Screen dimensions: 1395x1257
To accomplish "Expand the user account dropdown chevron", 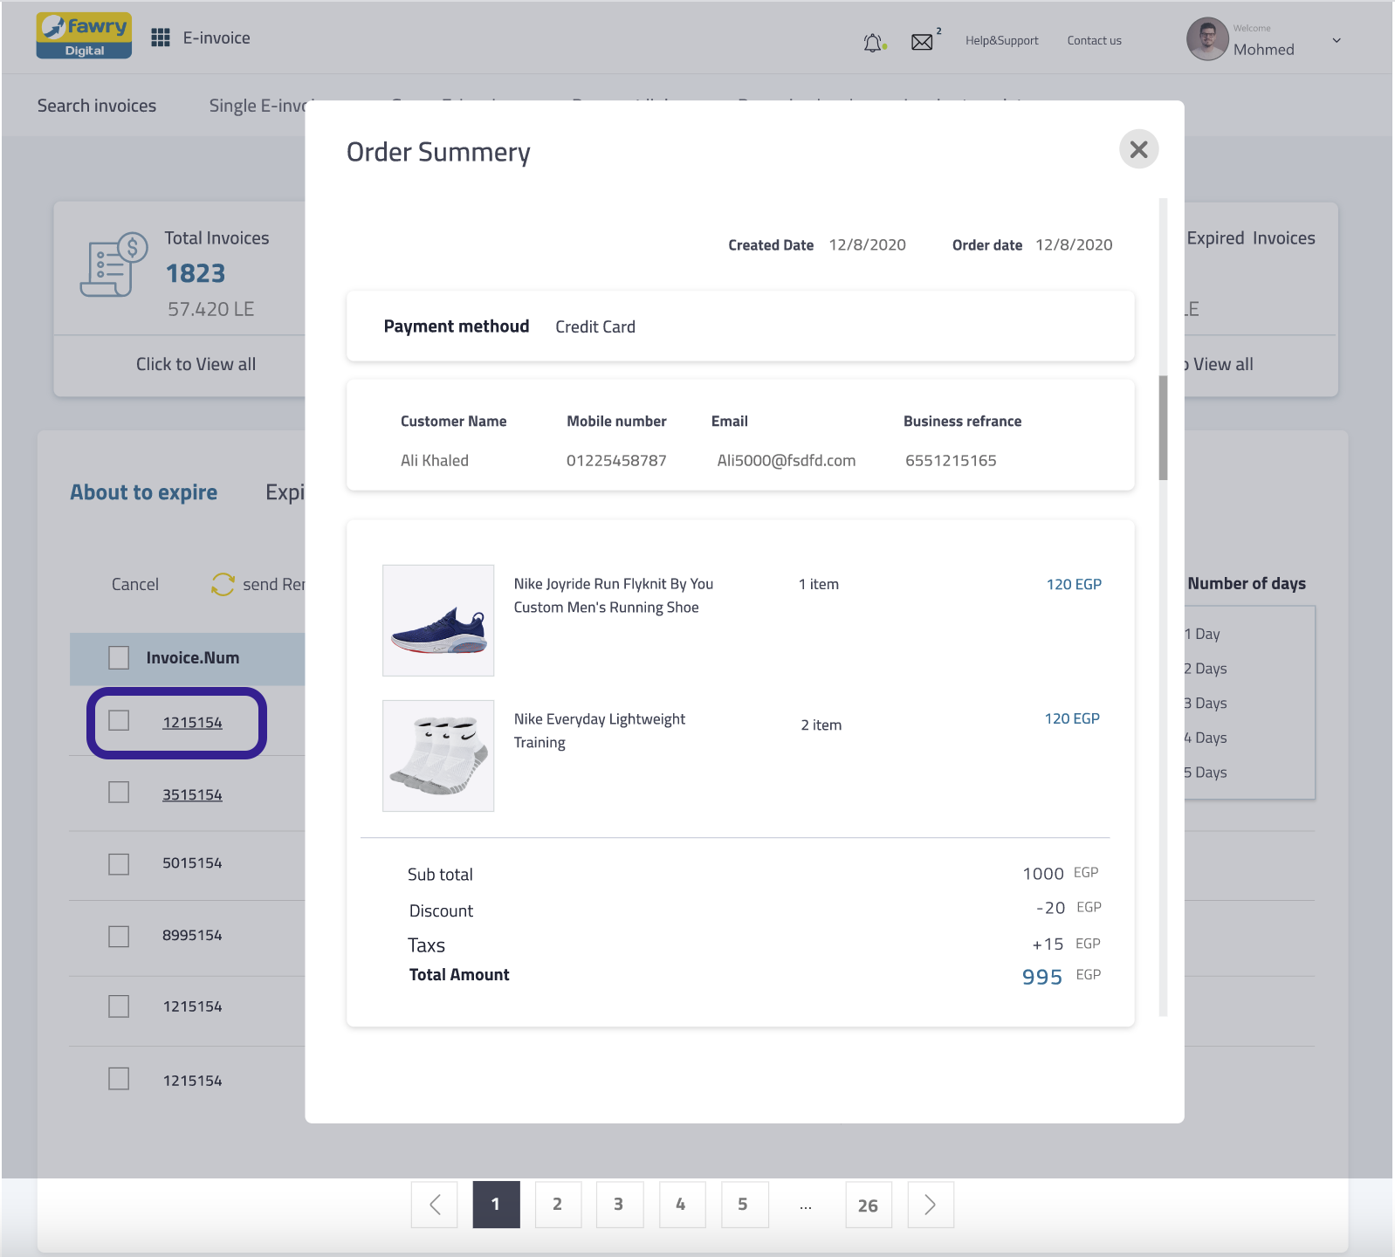I will pyautogui.click(x=1337, y=40).
